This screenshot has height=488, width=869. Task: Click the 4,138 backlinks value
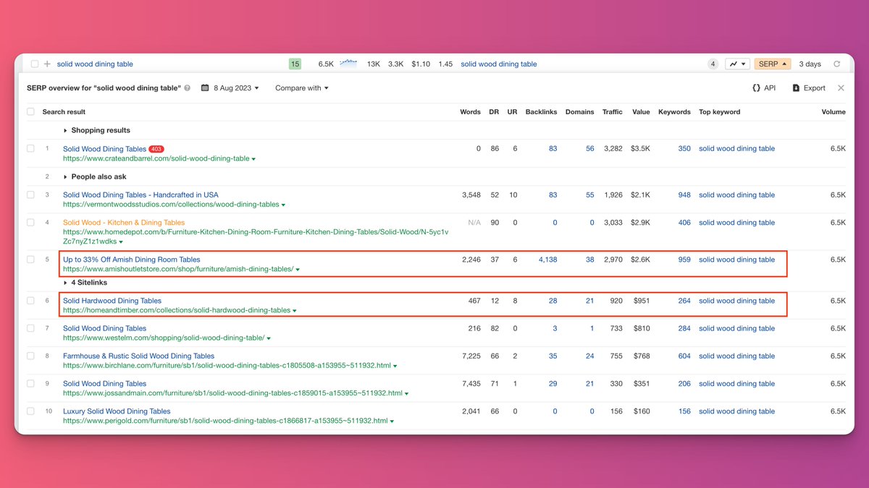547,260
